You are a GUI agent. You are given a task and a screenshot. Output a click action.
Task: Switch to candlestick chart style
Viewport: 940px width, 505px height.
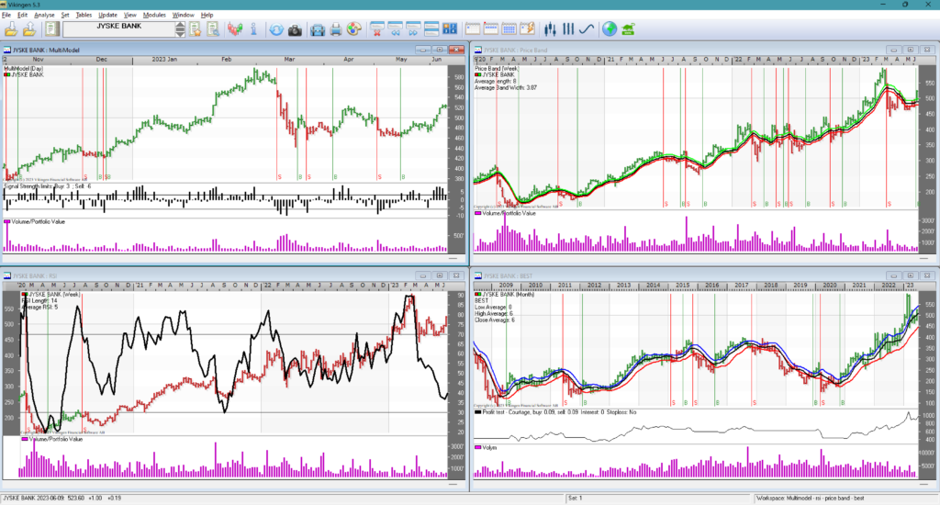point(550,28)
